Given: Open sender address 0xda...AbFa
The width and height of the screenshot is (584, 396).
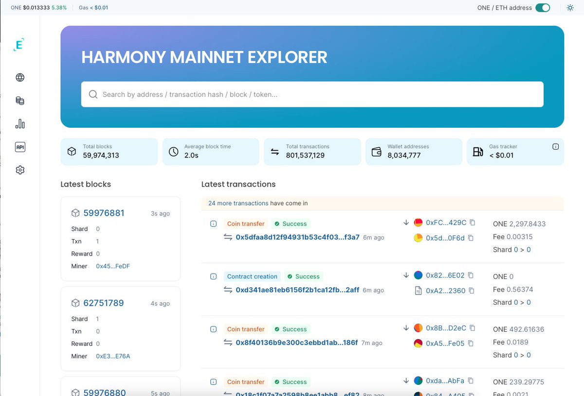Looking at the screenshot, I should click(x=445, y=381).
